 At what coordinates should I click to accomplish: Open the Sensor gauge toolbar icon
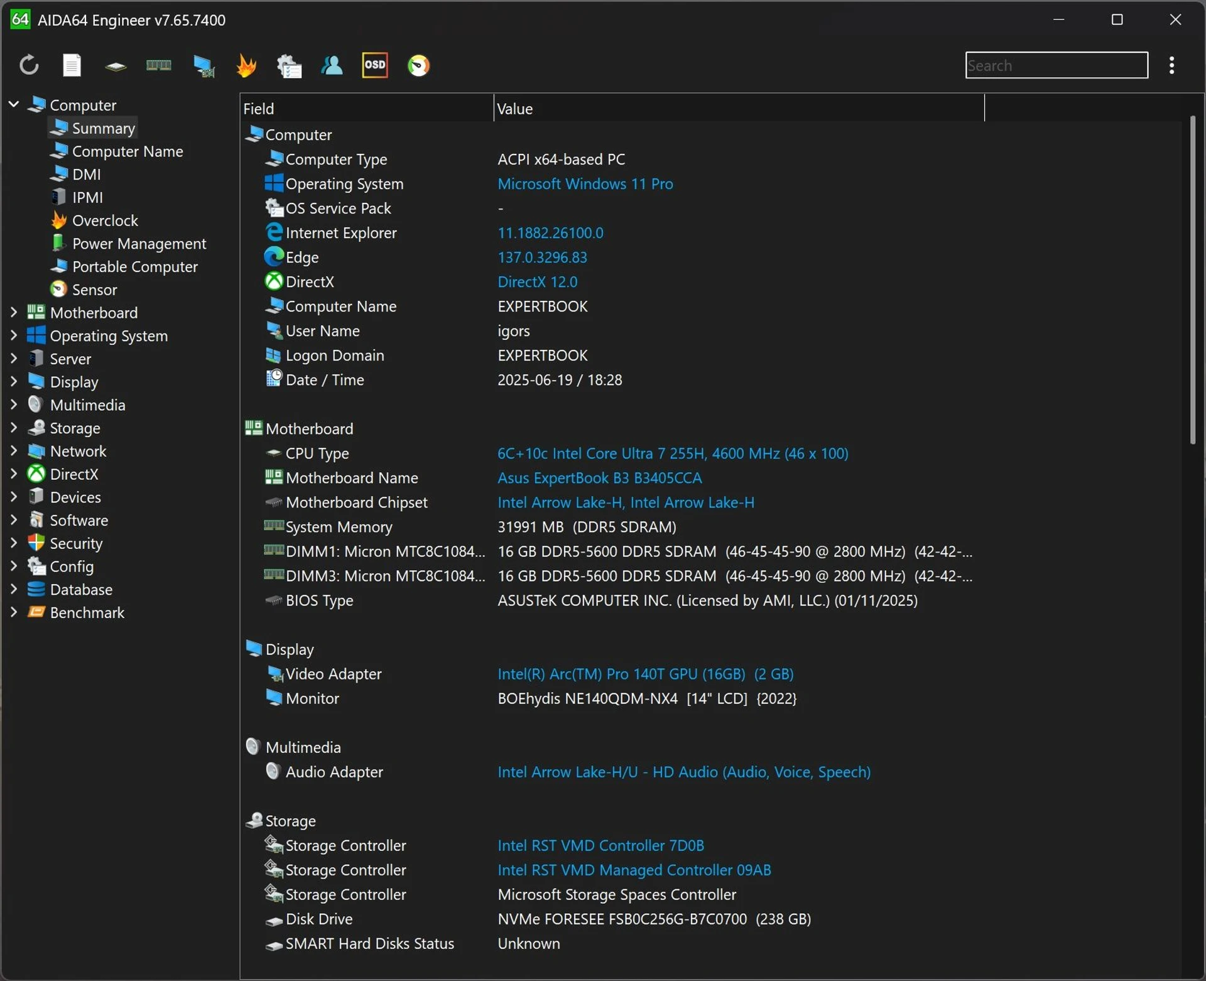[x=418, y=65]
